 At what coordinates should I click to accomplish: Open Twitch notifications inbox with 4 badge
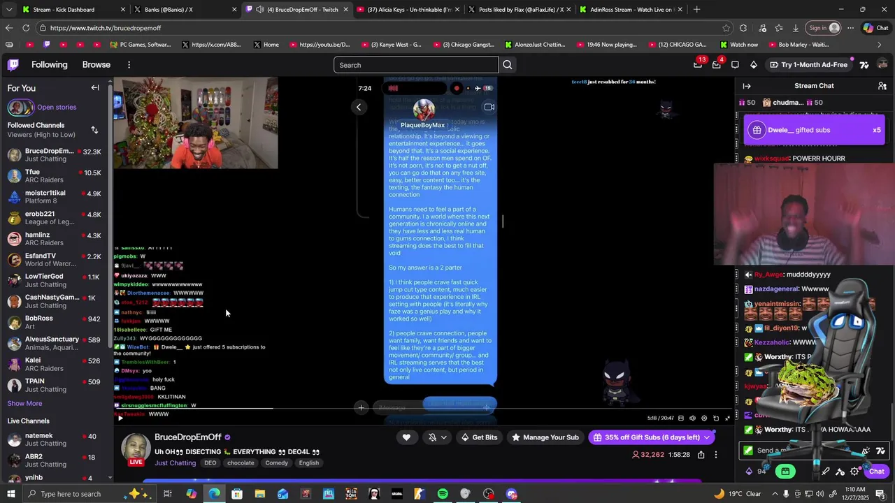click(716, 64)
